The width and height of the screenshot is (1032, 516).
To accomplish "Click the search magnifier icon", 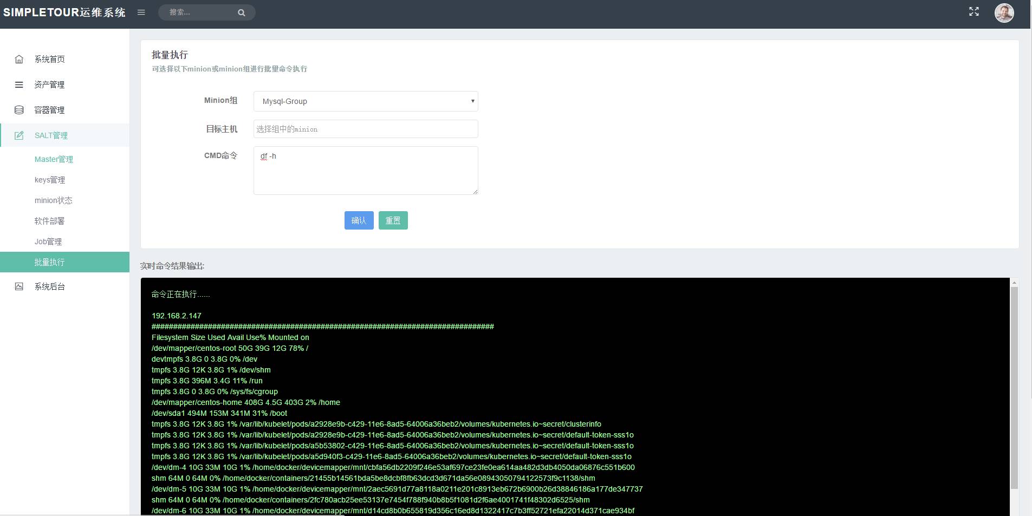I will [242, 12].
